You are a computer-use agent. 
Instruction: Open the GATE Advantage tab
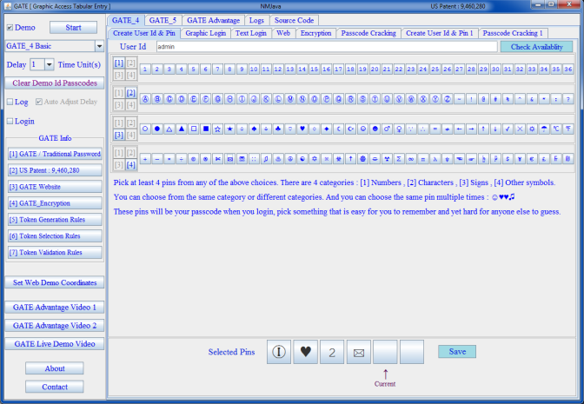214,20
